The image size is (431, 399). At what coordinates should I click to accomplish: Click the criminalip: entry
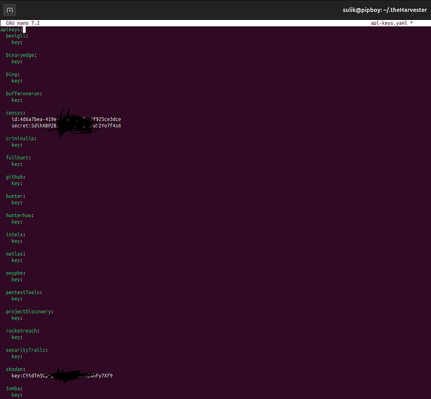(x=21, y=138)
